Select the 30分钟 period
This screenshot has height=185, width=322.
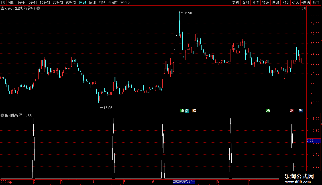coord(58,3)
